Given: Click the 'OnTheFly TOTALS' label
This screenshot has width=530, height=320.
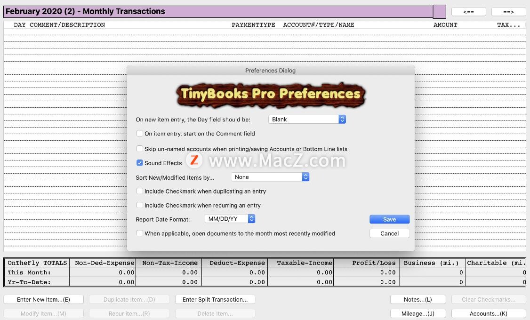Looking at the screenshot, I should (37, 263).
